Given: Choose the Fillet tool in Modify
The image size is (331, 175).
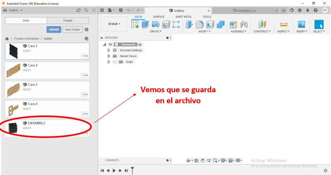Looking at the screenshot, I should pyautogui.click(x=200, y=24).
